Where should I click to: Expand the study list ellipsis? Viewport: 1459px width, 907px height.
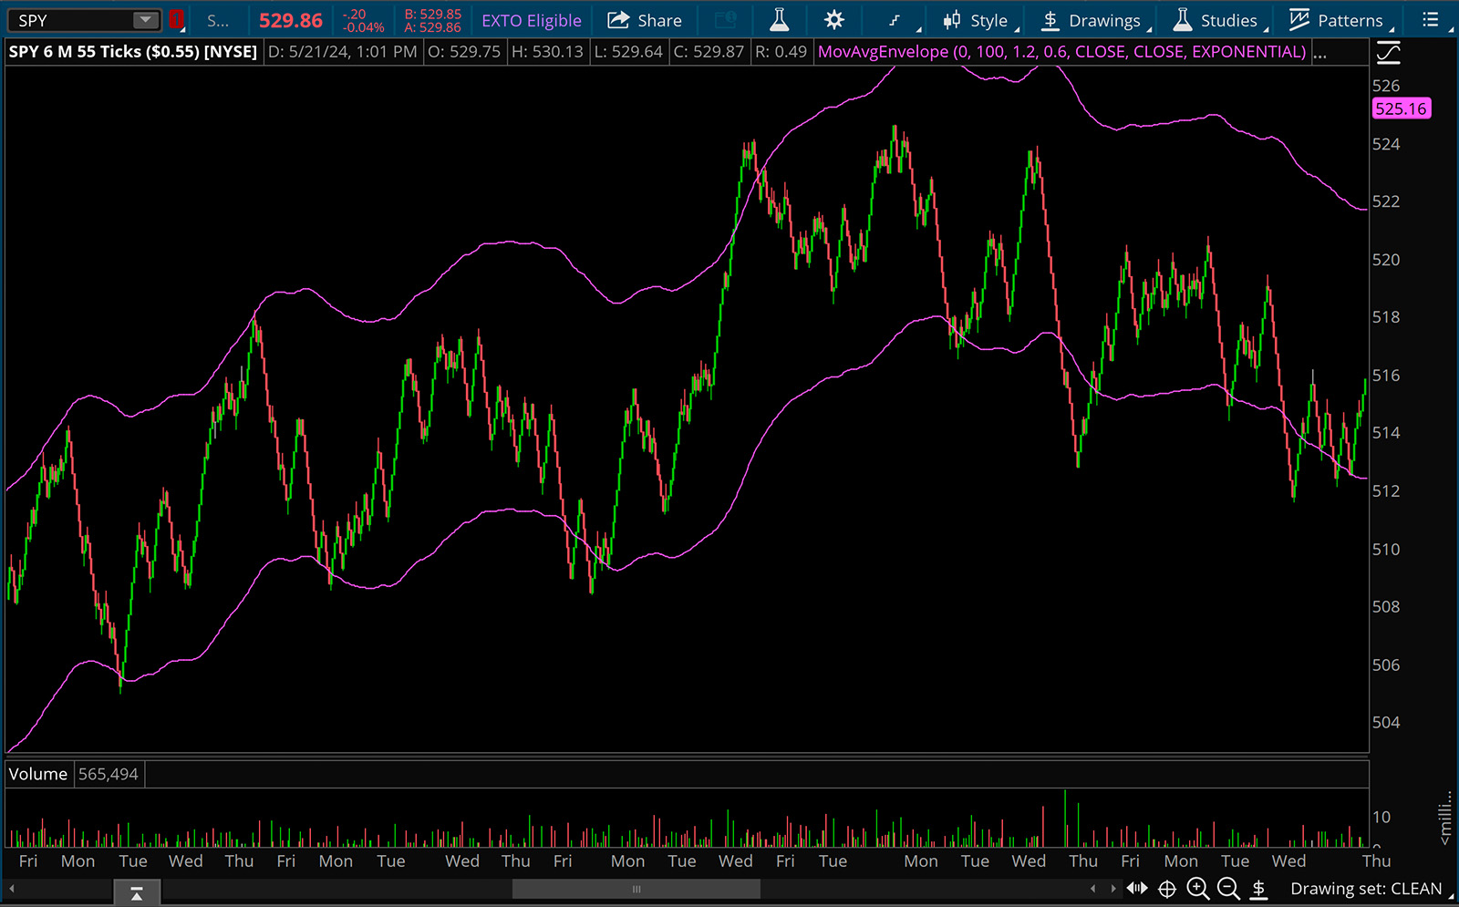point(1319,53)
